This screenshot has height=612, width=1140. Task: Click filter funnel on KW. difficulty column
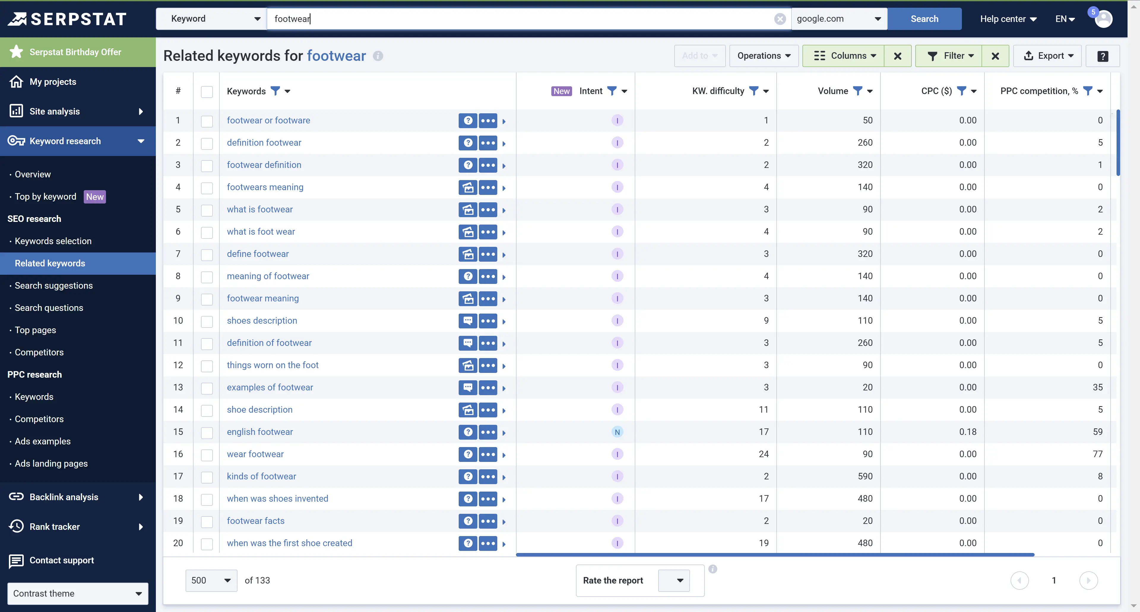point(754,91)
